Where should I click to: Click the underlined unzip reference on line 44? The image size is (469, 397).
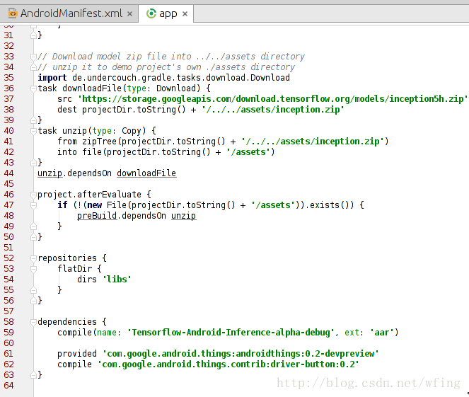[x=50, y=173]
